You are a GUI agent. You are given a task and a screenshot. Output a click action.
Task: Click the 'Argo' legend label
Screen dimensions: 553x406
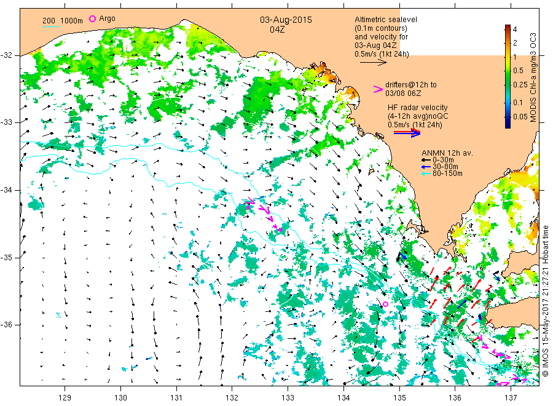[107, 18]
